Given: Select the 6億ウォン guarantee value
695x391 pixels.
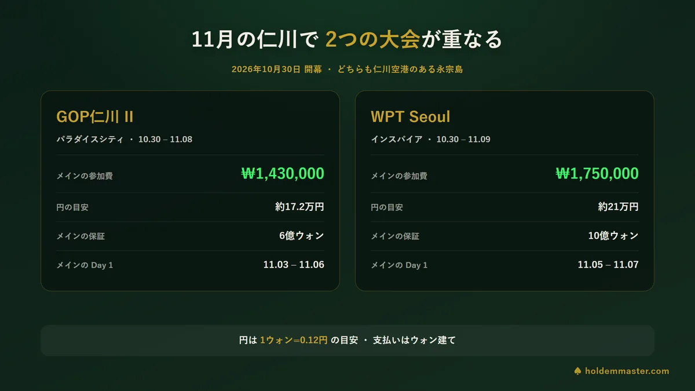Looking at the screenshot, I should click(301, 235).
